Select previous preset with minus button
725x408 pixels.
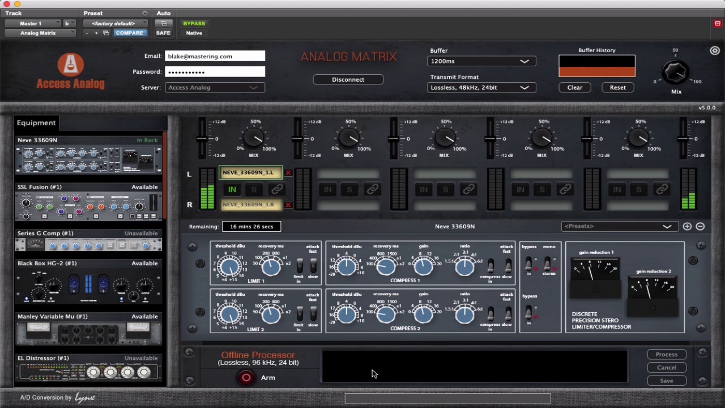(x=87, y=33)
